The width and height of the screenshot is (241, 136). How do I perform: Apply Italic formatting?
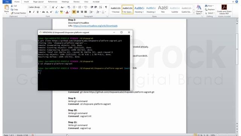[x=34, y=12]
